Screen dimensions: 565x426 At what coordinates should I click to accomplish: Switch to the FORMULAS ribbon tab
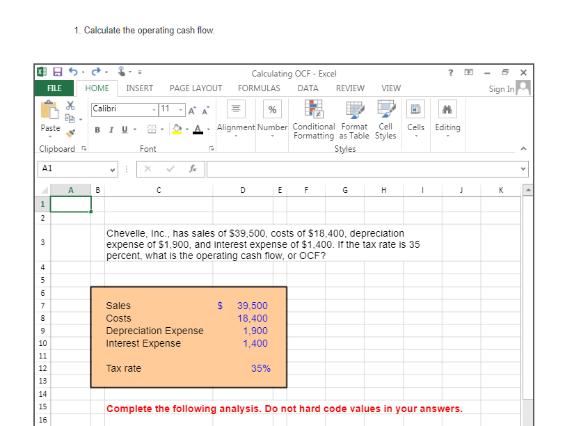259,88
